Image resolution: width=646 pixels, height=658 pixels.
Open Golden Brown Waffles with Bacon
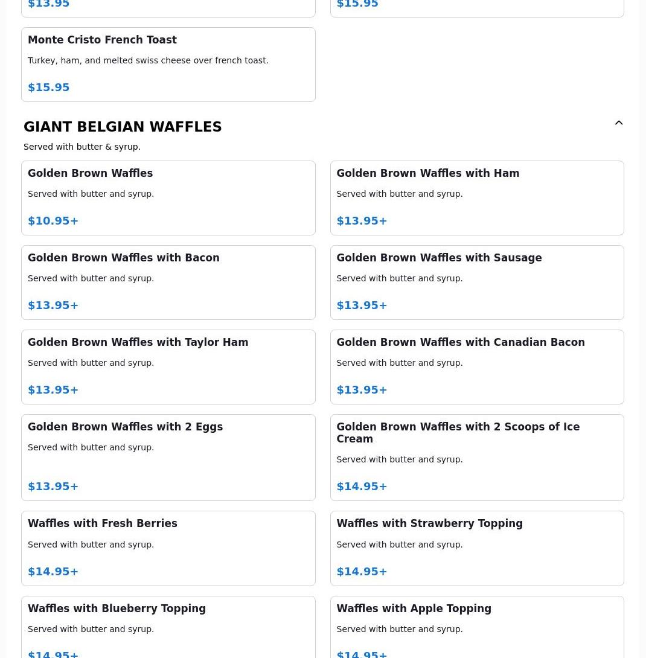pyautogui.click(x=168, y=283)
